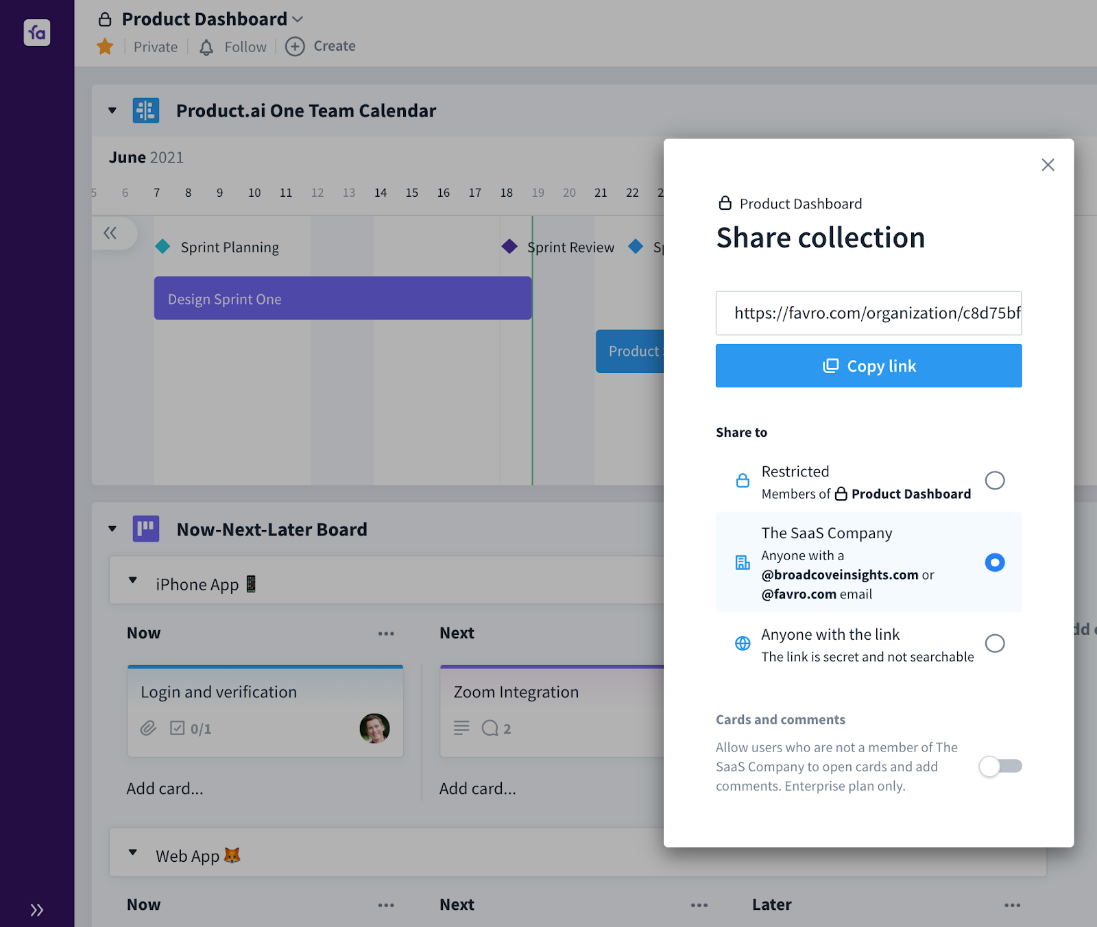
Task: Click the building icon for The SaaS Company
Action: 743,563
